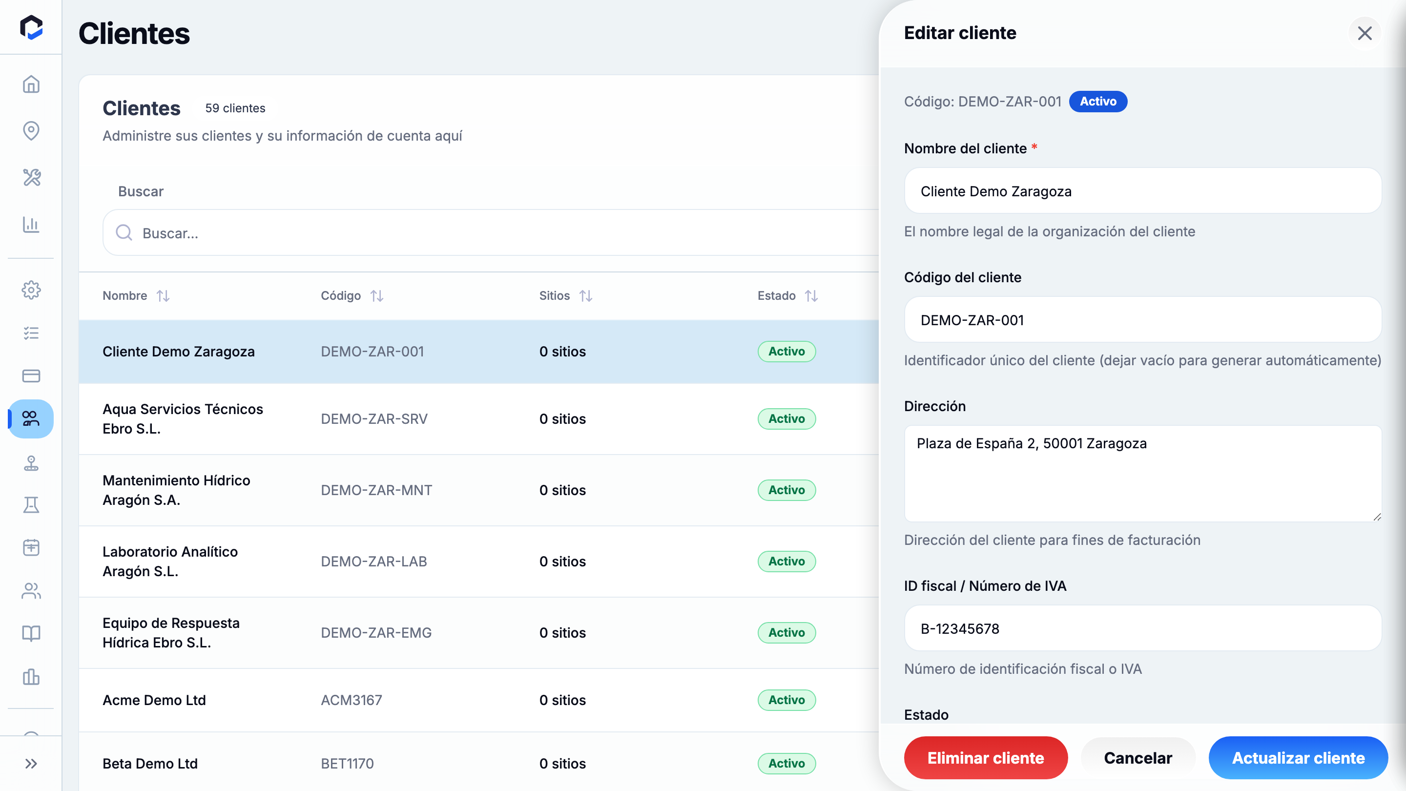Image resolution: width=1406 pixels, height=791 pixels.
Task: Sort table by Estado column
Action: click(811, 296)
